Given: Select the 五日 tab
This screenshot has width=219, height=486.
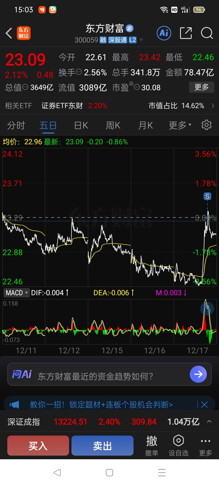Looking at the screenshot, I should pos(48,125).
